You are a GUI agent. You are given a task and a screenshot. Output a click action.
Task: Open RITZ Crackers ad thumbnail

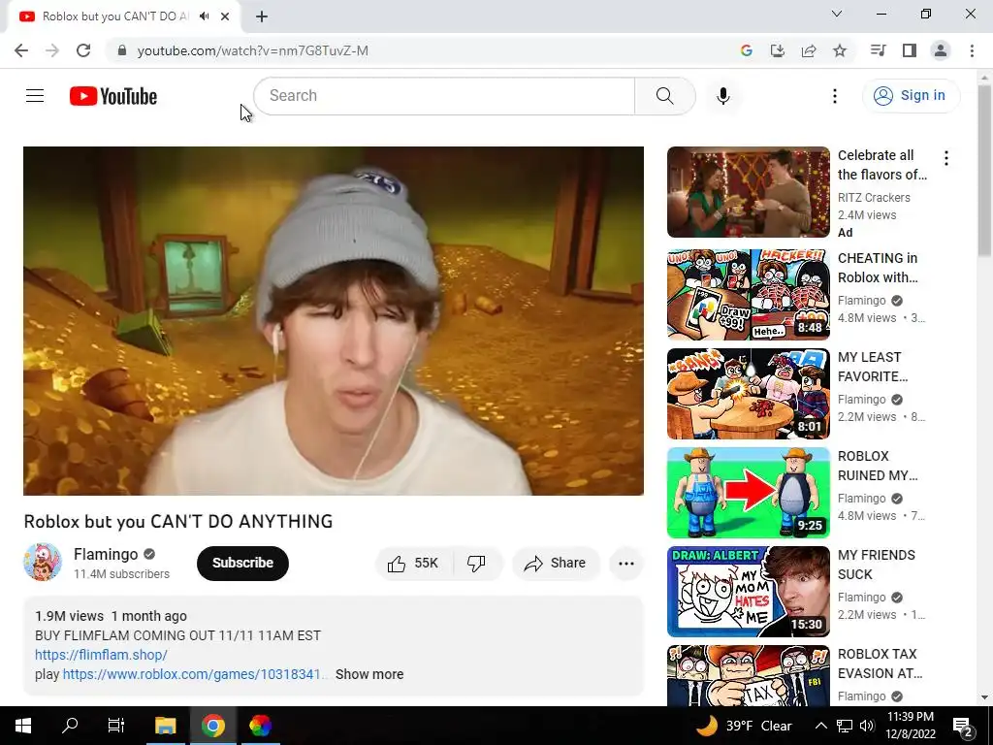pos(748,192)
